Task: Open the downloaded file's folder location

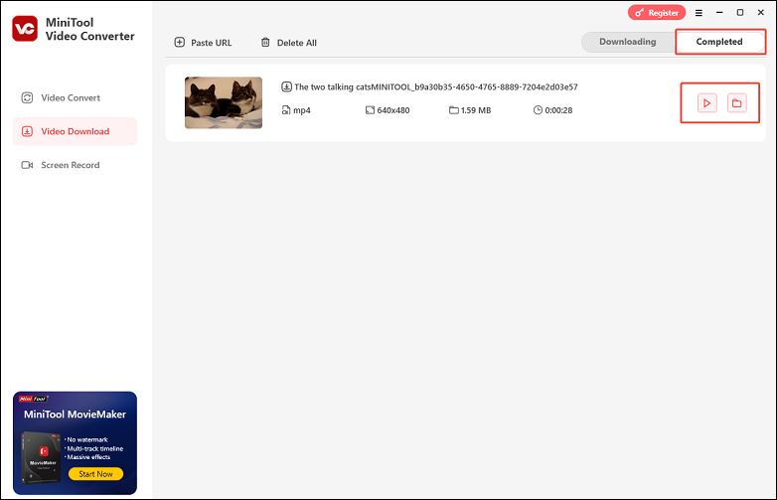Action: (x=737, y=103)
